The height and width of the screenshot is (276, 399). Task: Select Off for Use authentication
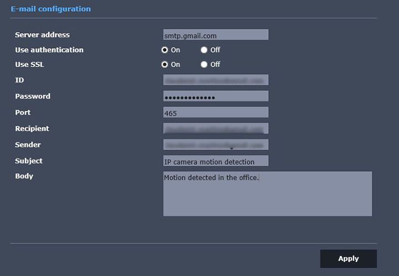[x=204, y=50]
